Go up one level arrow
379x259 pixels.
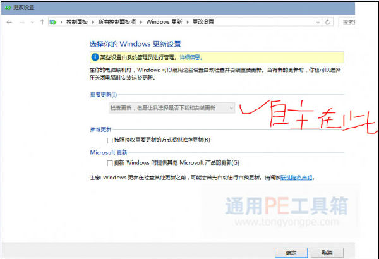[42, 22]
